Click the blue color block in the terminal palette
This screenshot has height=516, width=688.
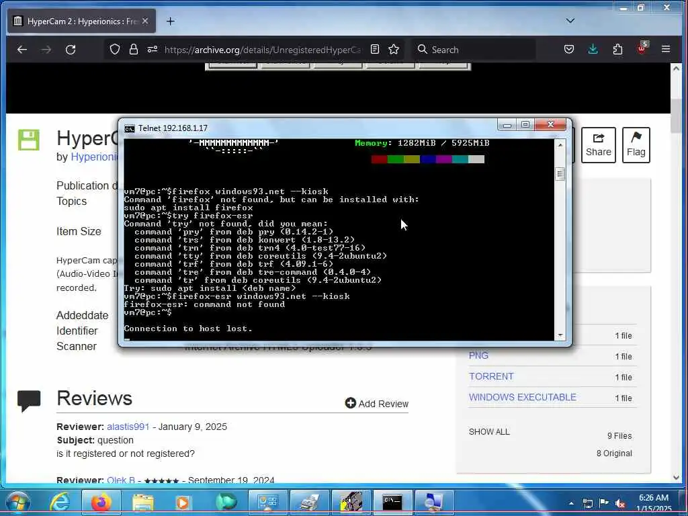[428, 159]
